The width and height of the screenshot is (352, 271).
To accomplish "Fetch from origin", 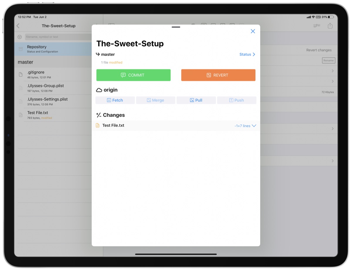I will pos(115,100).
